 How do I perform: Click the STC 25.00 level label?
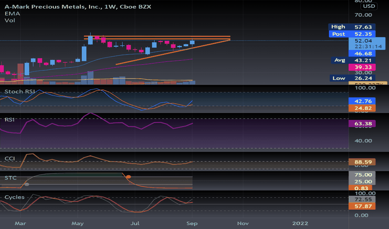[362, 182]
